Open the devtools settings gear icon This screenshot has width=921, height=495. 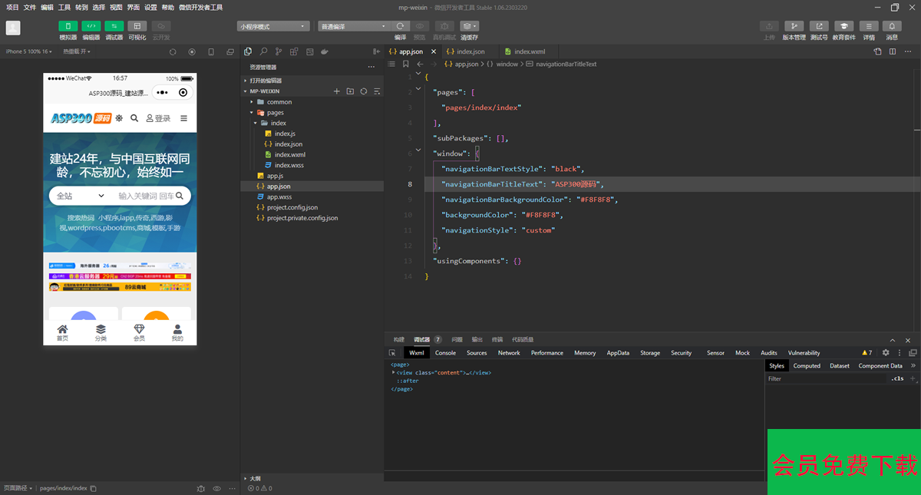886,353
